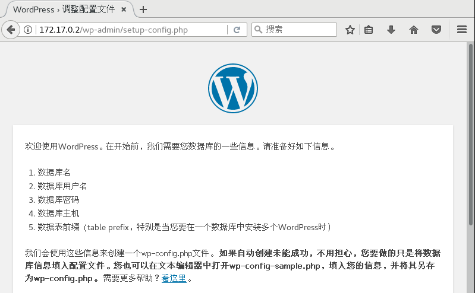Viewport: 475px width, 293px height.
Task: Show the bookmarks list icon menu
Action: 369,30
